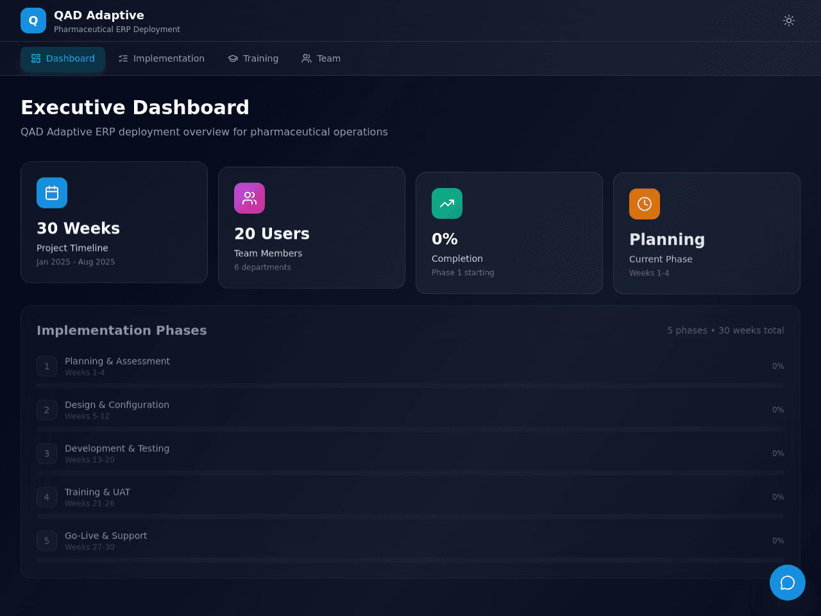
Task: Go to the Training tab
Action: coord(253,58)
